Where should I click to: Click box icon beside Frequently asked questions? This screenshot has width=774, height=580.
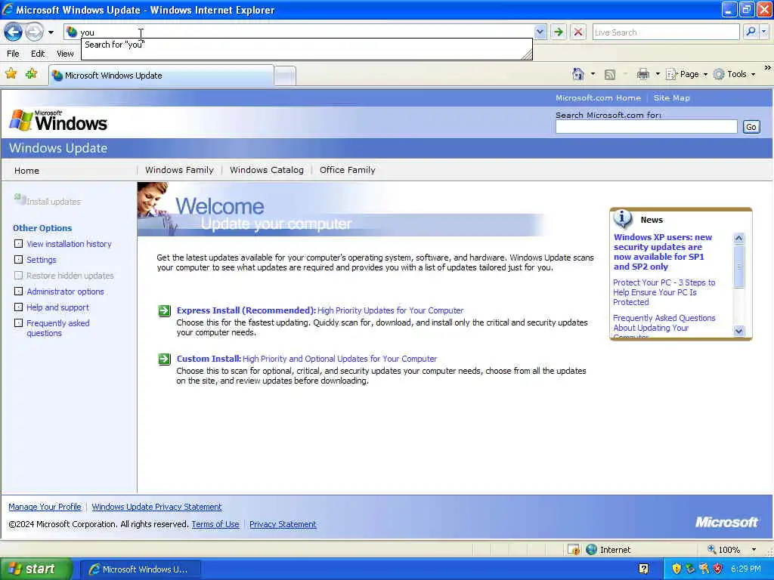(x=18, y=323)
